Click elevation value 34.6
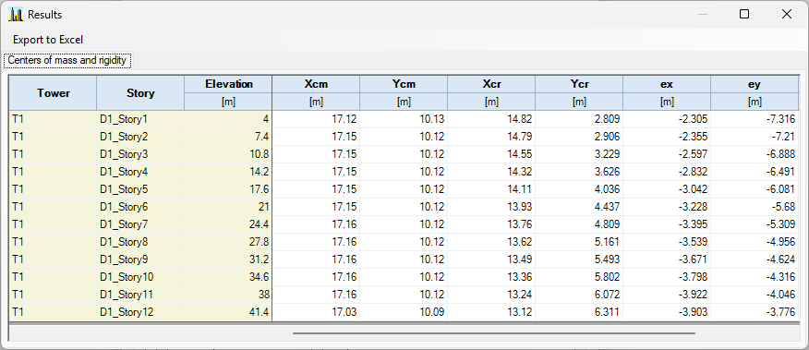 [x=228, y=277]
